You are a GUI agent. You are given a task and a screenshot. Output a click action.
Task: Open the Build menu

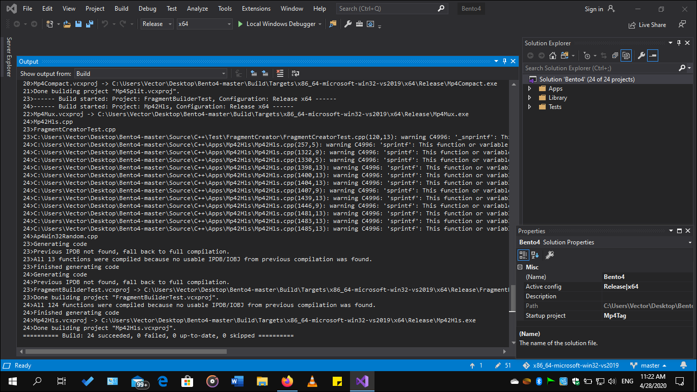click(121, 9)
